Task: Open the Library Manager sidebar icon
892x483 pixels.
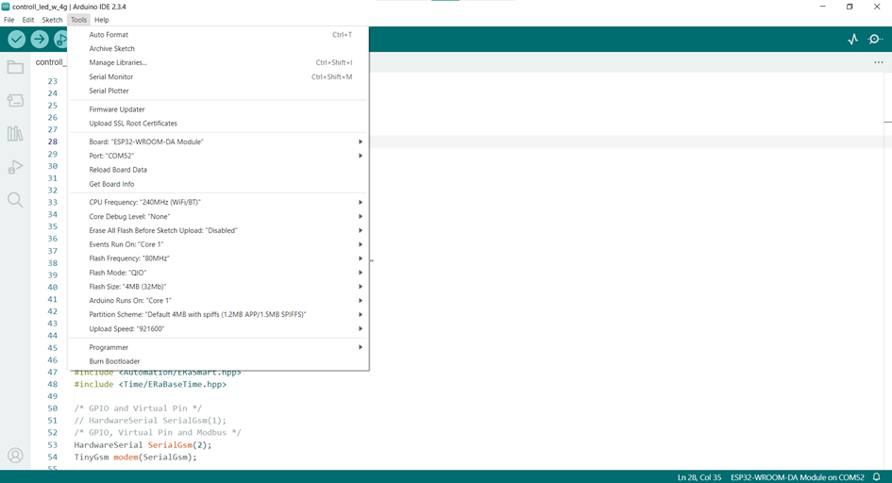Action: click(x=15, y=134)
